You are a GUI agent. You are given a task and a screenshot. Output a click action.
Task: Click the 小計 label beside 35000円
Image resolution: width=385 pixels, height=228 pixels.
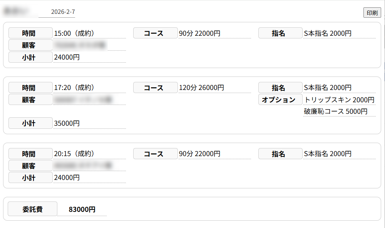tap(30, 123)
